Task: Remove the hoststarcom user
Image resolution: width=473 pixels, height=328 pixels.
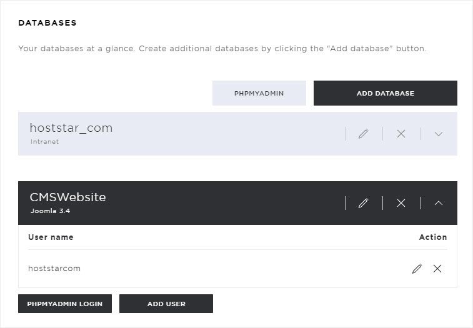Action: point(437,269)
